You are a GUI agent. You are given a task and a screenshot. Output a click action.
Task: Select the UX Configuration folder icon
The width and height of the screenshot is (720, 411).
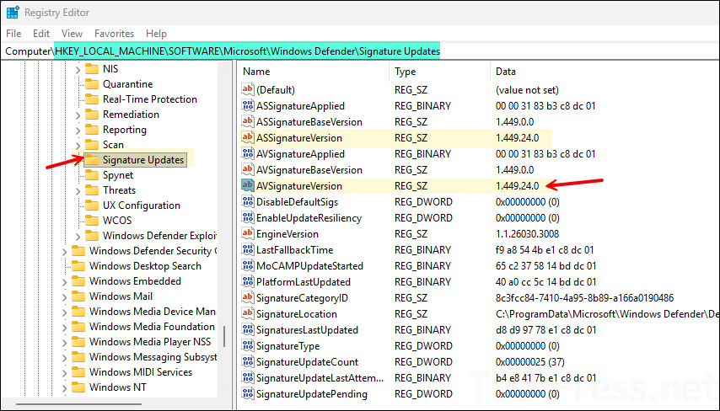(x=92, y=205)
